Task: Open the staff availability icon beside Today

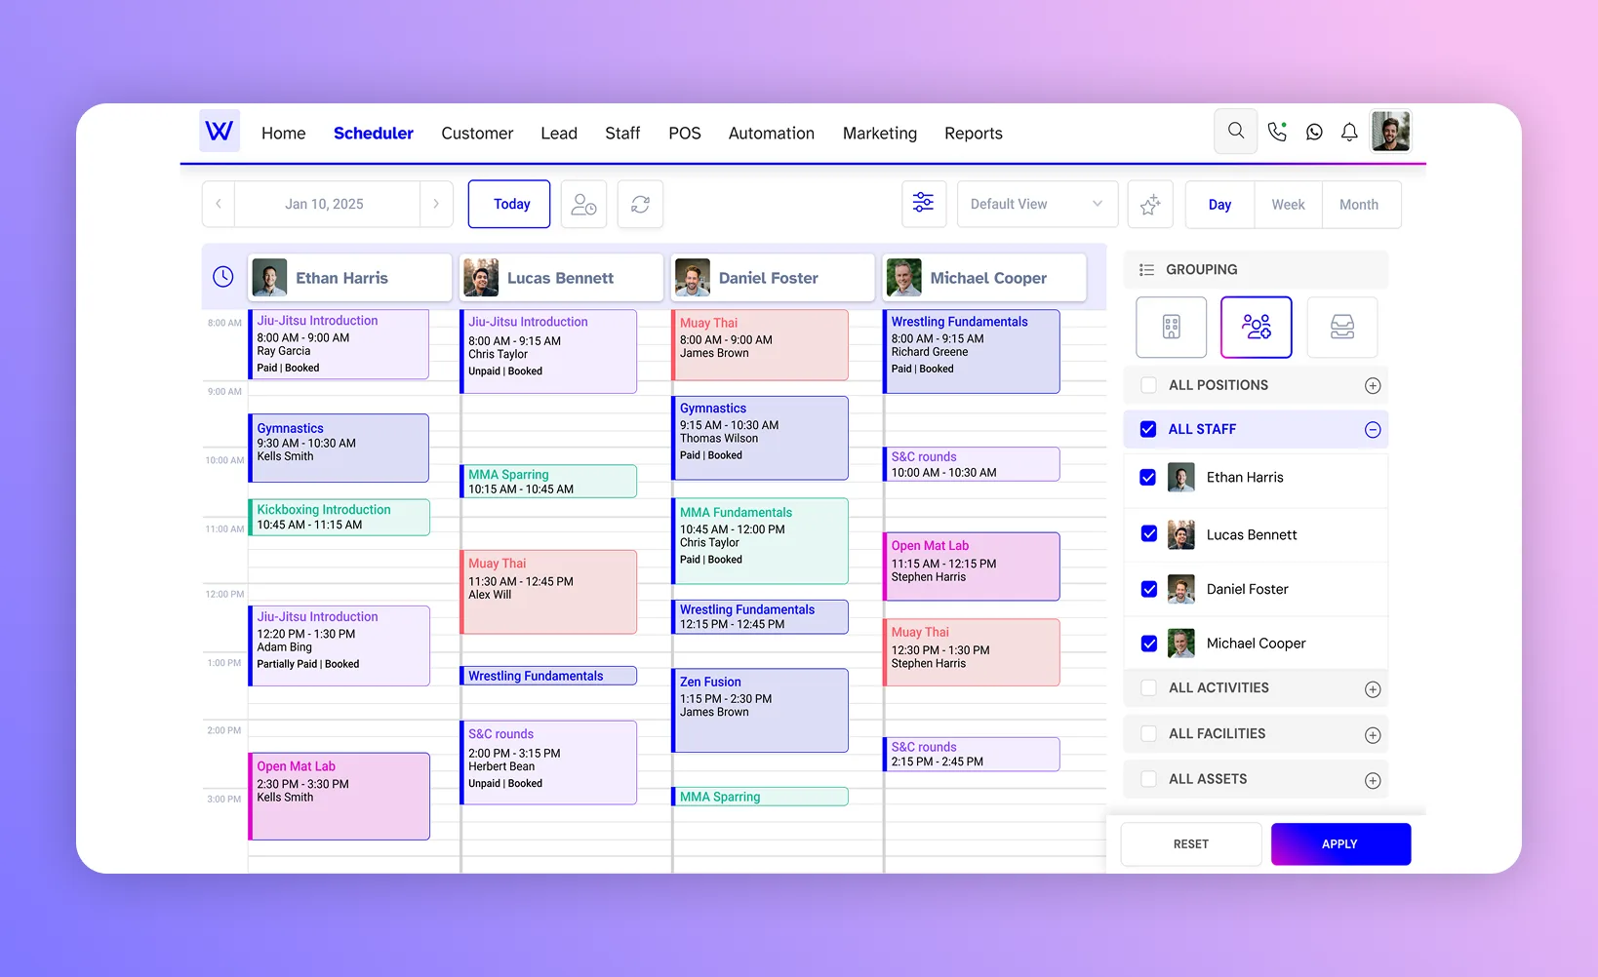Action: pyautogui.click(x=583, y=204)
